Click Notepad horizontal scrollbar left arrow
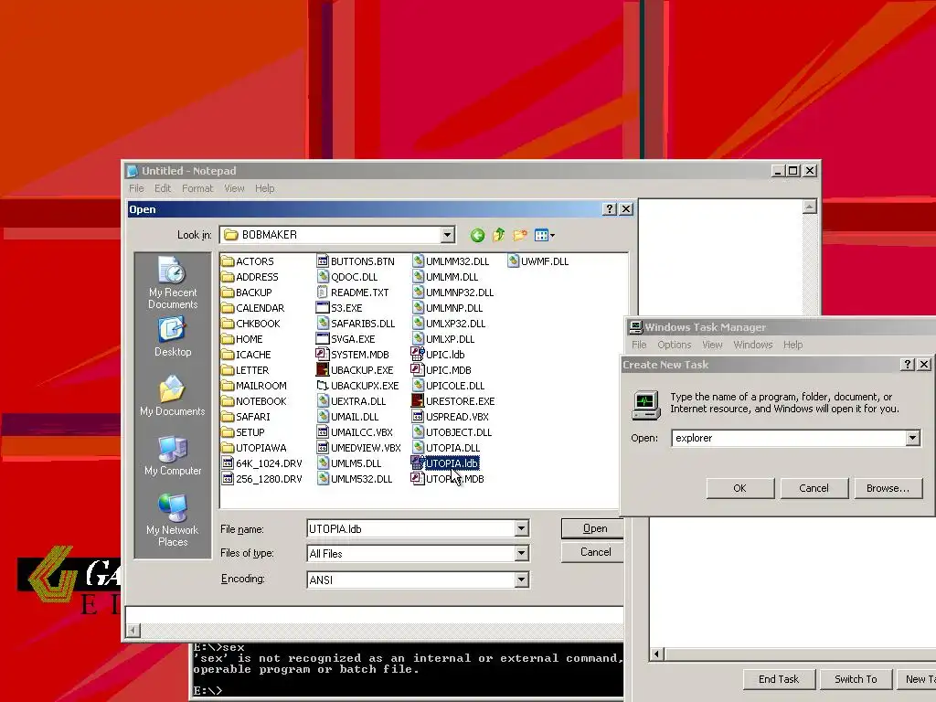The width and height of the screenshot is (936, 702). pos(133,631)
